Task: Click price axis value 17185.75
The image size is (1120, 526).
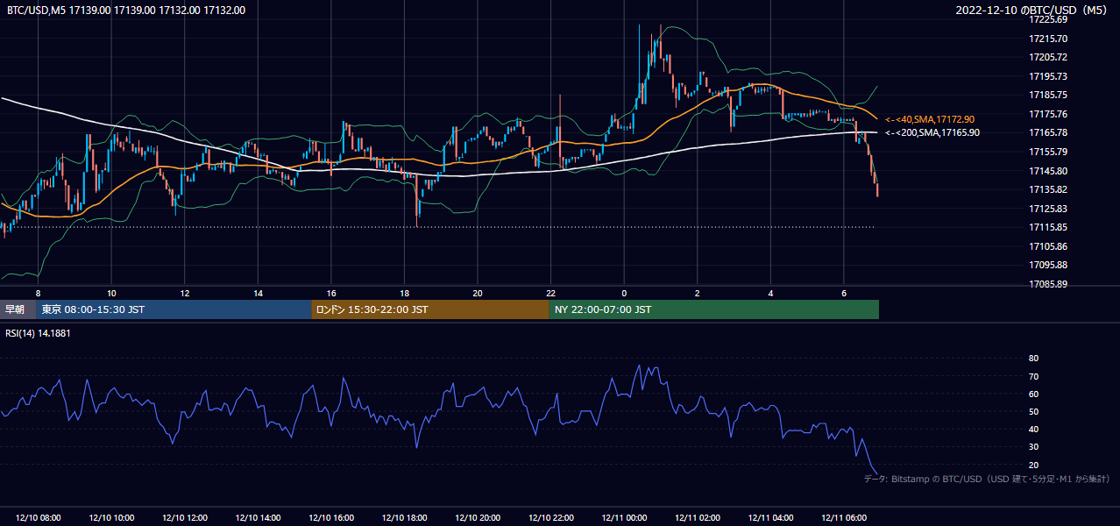Action: (x=1048, y=95)
